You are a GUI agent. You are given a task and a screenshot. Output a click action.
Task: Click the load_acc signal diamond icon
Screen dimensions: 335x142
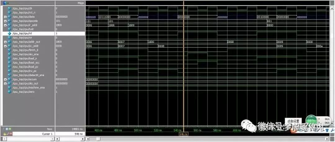9,62
